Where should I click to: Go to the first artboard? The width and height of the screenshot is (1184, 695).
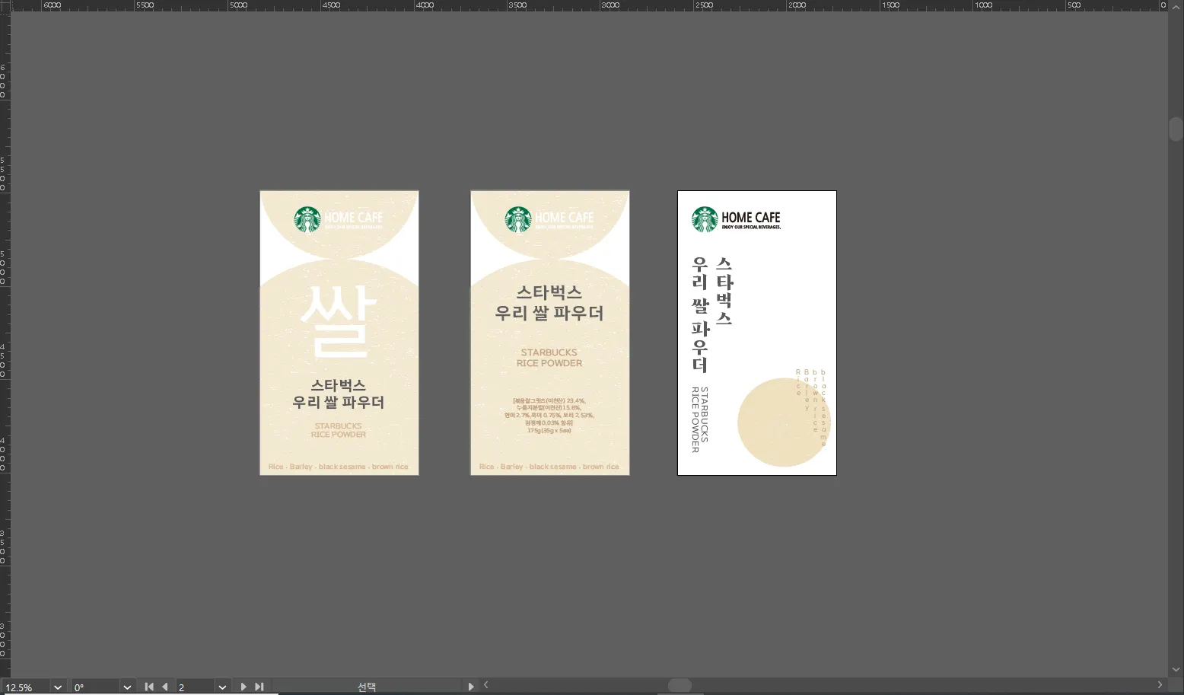point(149,687)
